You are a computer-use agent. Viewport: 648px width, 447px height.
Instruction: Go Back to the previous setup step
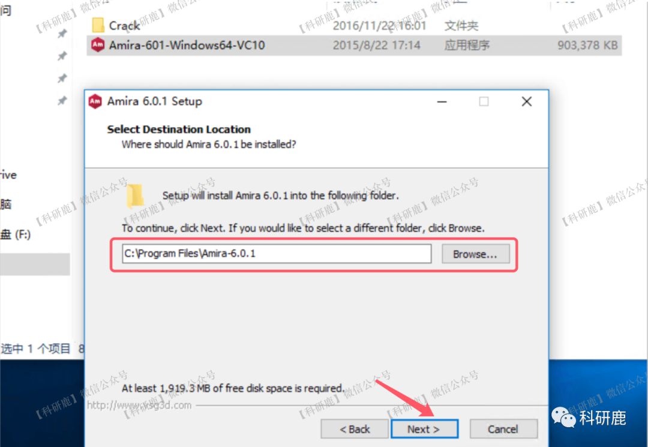(355, 429)
